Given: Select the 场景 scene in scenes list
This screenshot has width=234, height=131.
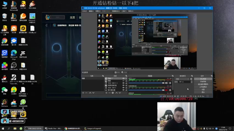Looking at the screenshot, I should [92, 78].
